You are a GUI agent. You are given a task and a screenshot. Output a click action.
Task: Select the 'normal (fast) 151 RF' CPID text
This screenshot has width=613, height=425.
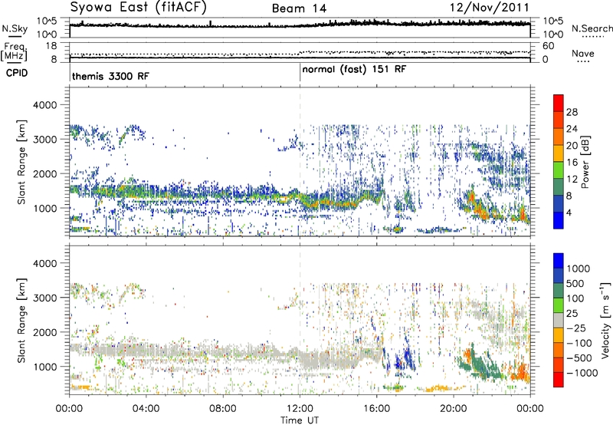pos(354,70)
